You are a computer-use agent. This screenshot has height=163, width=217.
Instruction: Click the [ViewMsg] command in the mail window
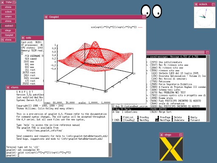(129, 120)
